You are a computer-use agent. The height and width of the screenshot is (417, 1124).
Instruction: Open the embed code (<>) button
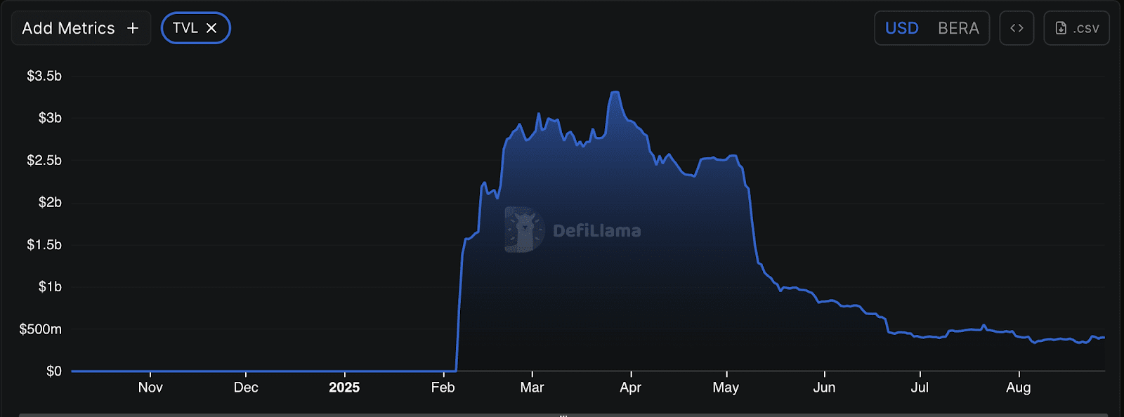1017,28
